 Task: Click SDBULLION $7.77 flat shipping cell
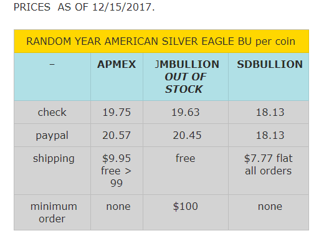[x=269, y=171]
